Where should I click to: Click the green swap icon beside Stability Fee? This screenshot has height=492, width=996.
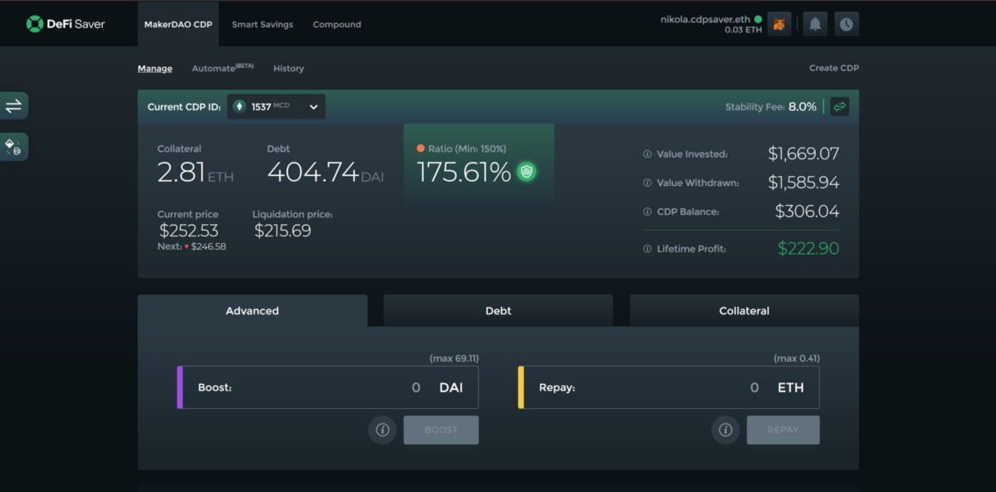point(839,106)
